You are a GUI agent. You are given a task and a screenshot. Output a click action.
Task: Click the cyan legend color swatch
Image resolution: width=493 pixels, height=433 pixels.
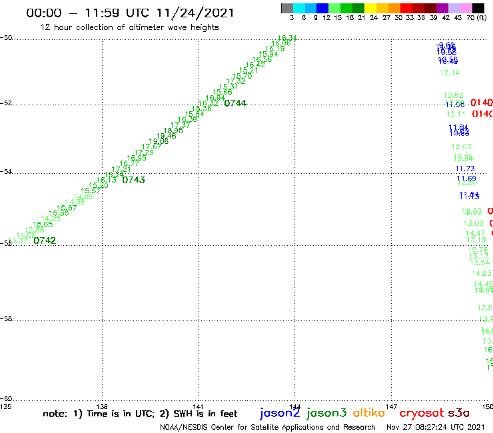[x=299, y=8]
